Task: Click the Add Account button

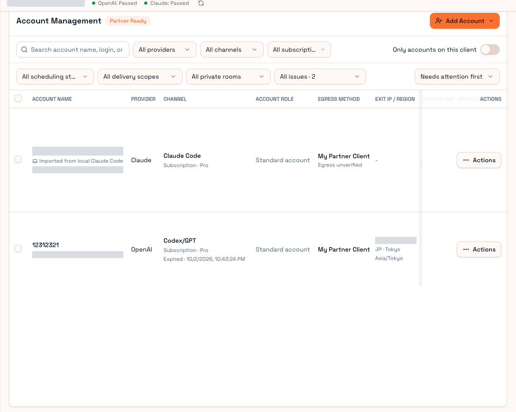Action: [x=464, y=21]
